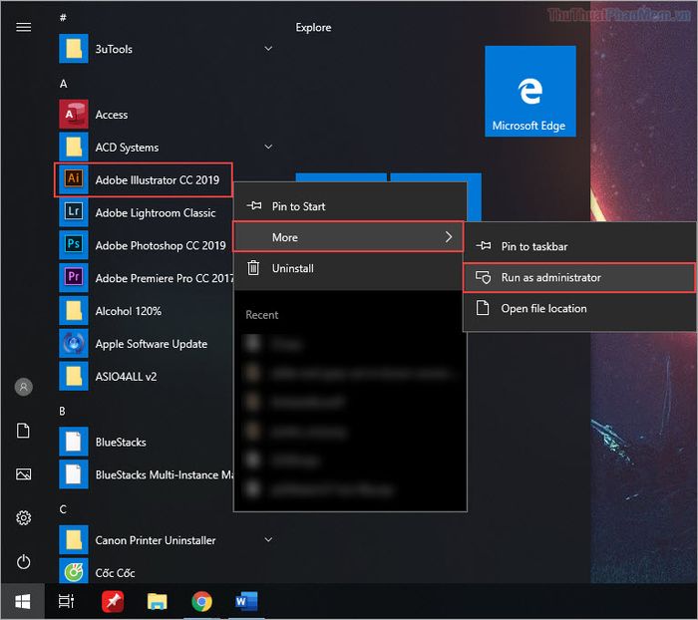Screen dimensions: 698x620
Task: Open Adobe Lightroom Classic icon
Action: tap(74, 212)
